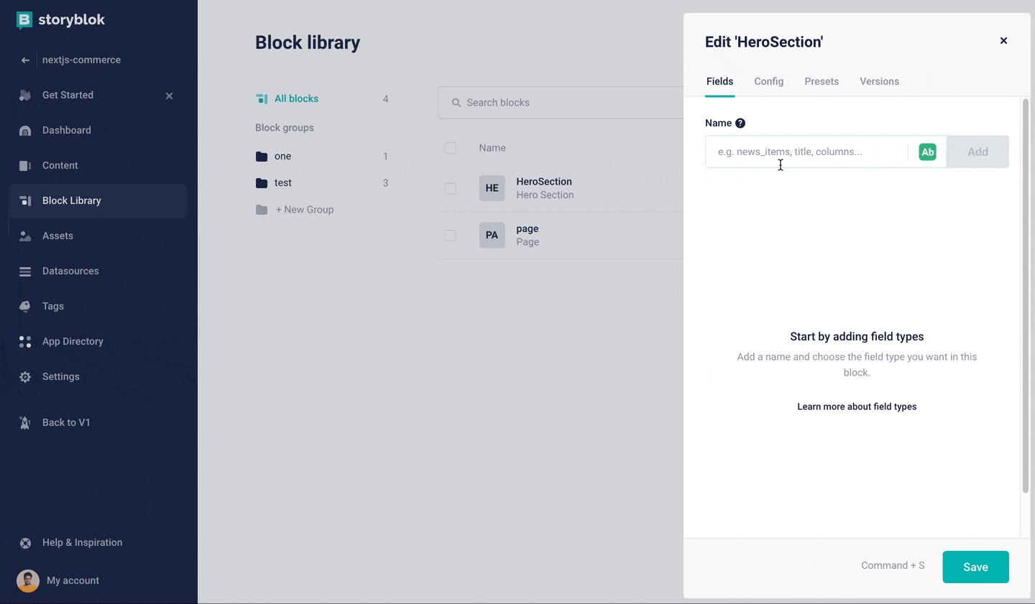Click the Get Started rocket icon
The image size is (1035, 604).
click(25, 96)
